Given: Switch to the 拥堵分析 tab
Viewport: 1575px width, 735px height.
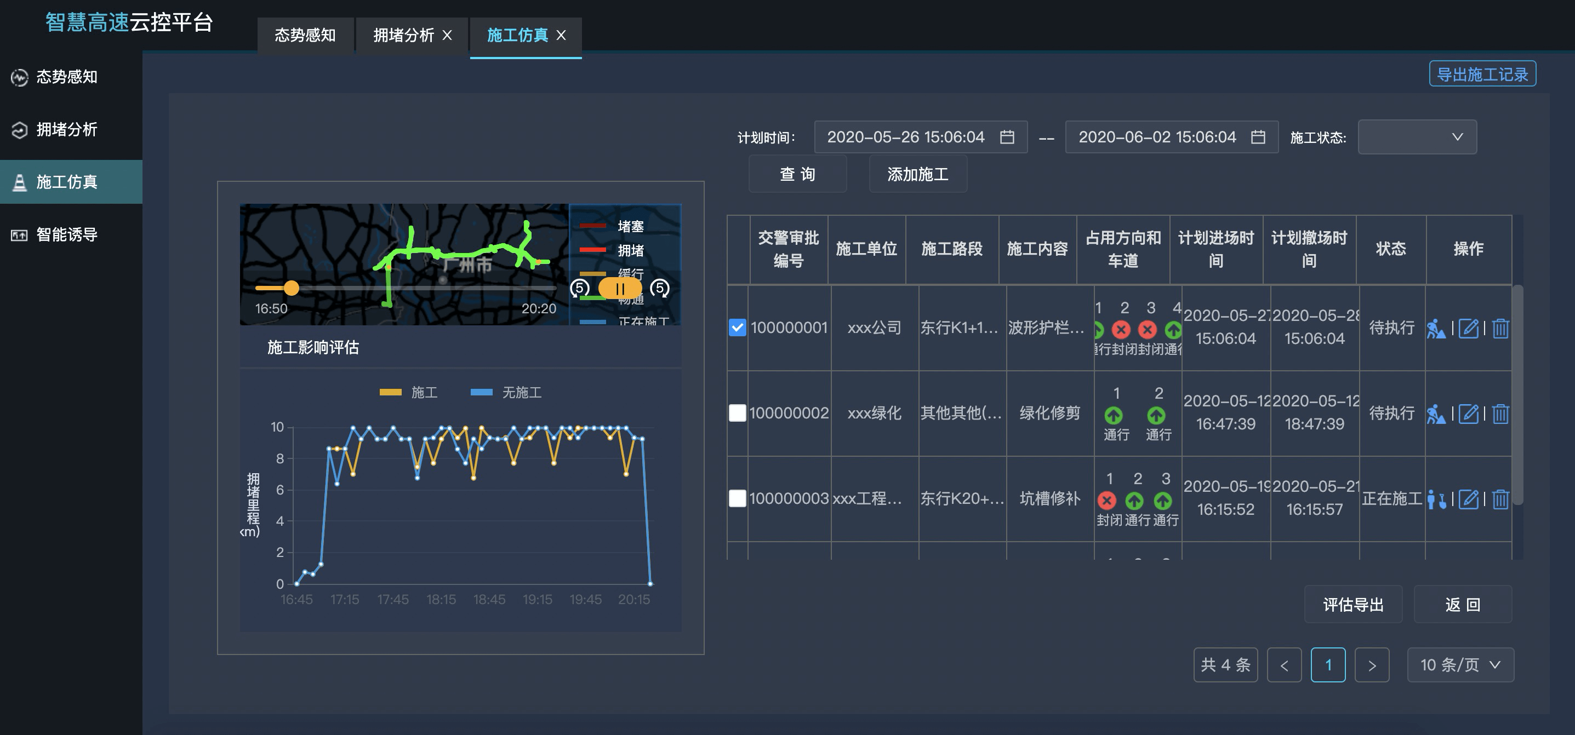Looking at the screenshot, I should point(403,36).
